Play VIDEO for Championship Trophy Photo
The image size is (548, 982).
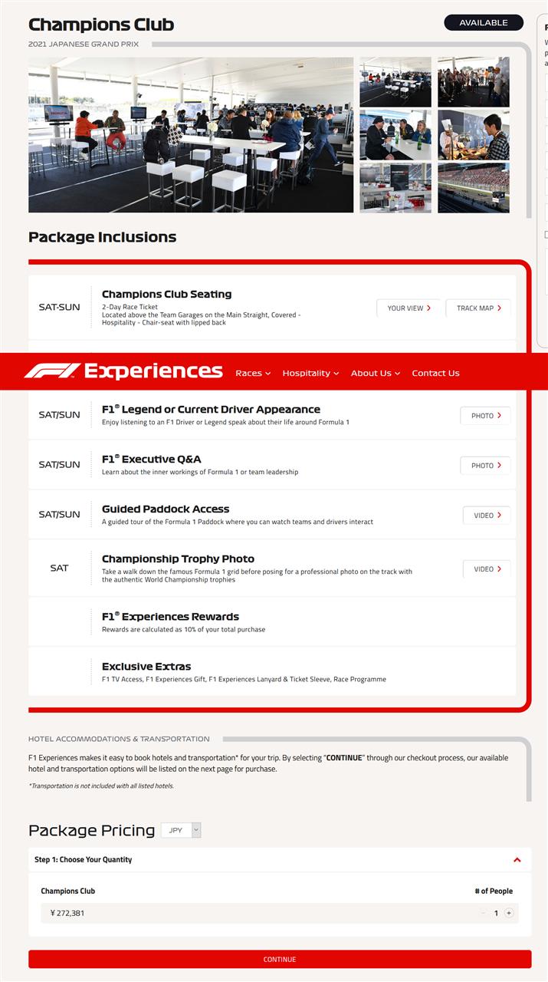(x=487, y=569)
